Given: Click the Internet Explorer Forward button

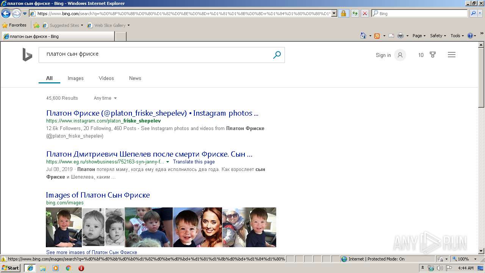Looking at the screenshot, I should point(16,14).
